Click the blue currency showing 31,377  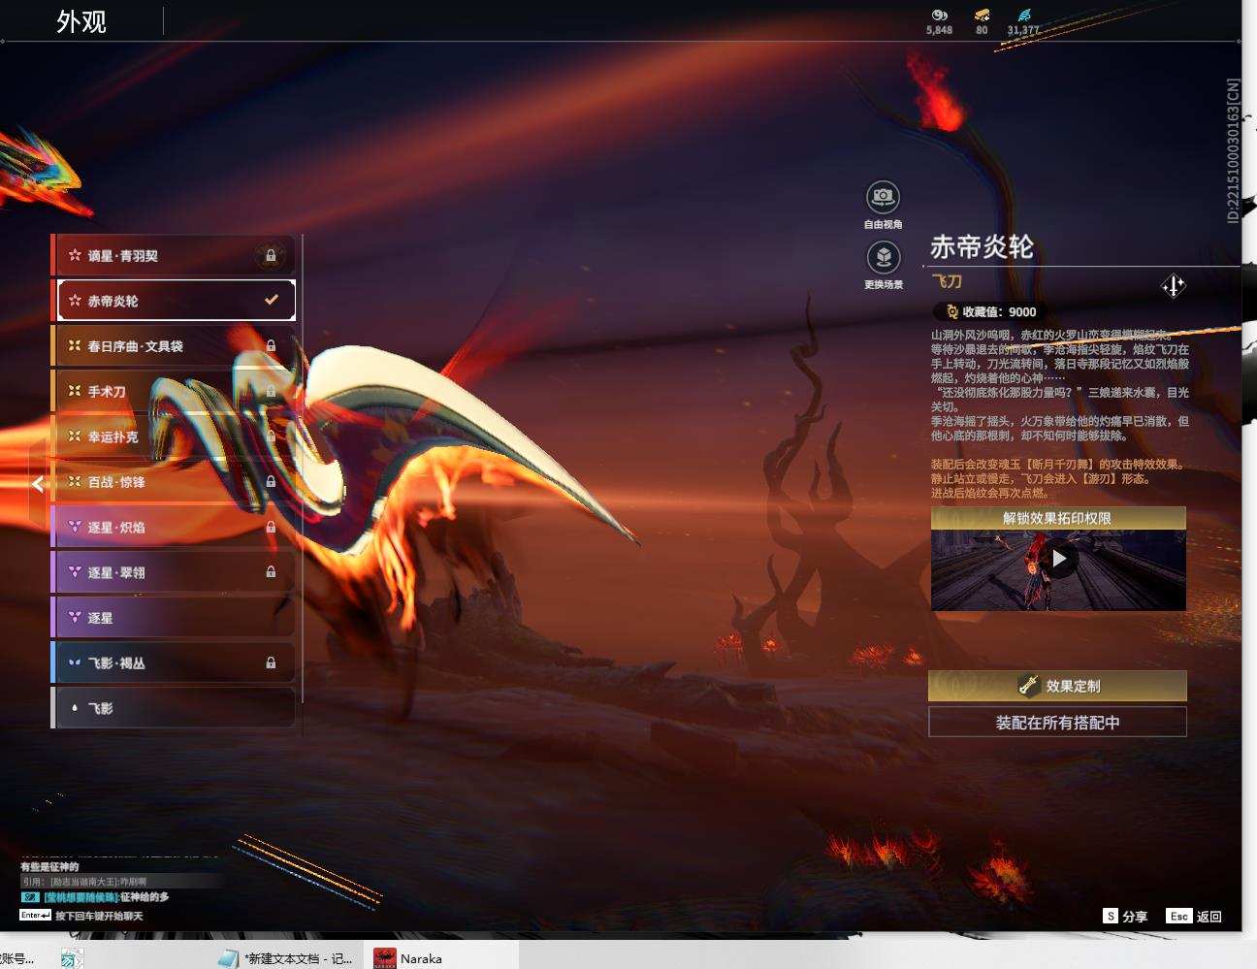click(x=1023, y=21)
